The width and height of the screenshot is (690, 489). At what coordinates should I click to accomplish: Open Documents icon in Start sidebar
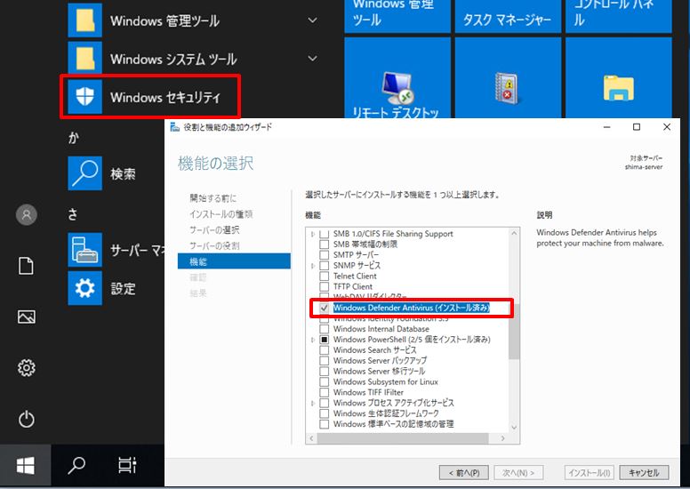pyautogui.click(x=26, y=267)
